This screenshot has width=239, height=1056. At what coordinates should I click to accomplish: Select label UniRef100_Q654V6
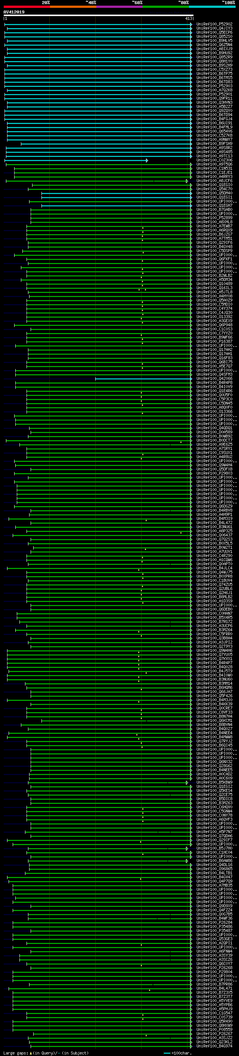214,131
